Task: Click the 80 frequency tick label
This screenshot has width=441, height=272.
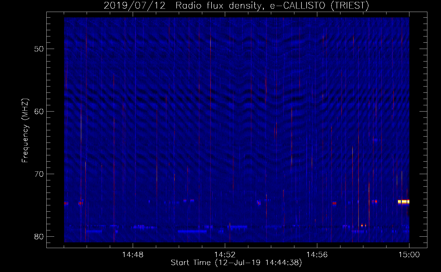Action: (39, 237)
